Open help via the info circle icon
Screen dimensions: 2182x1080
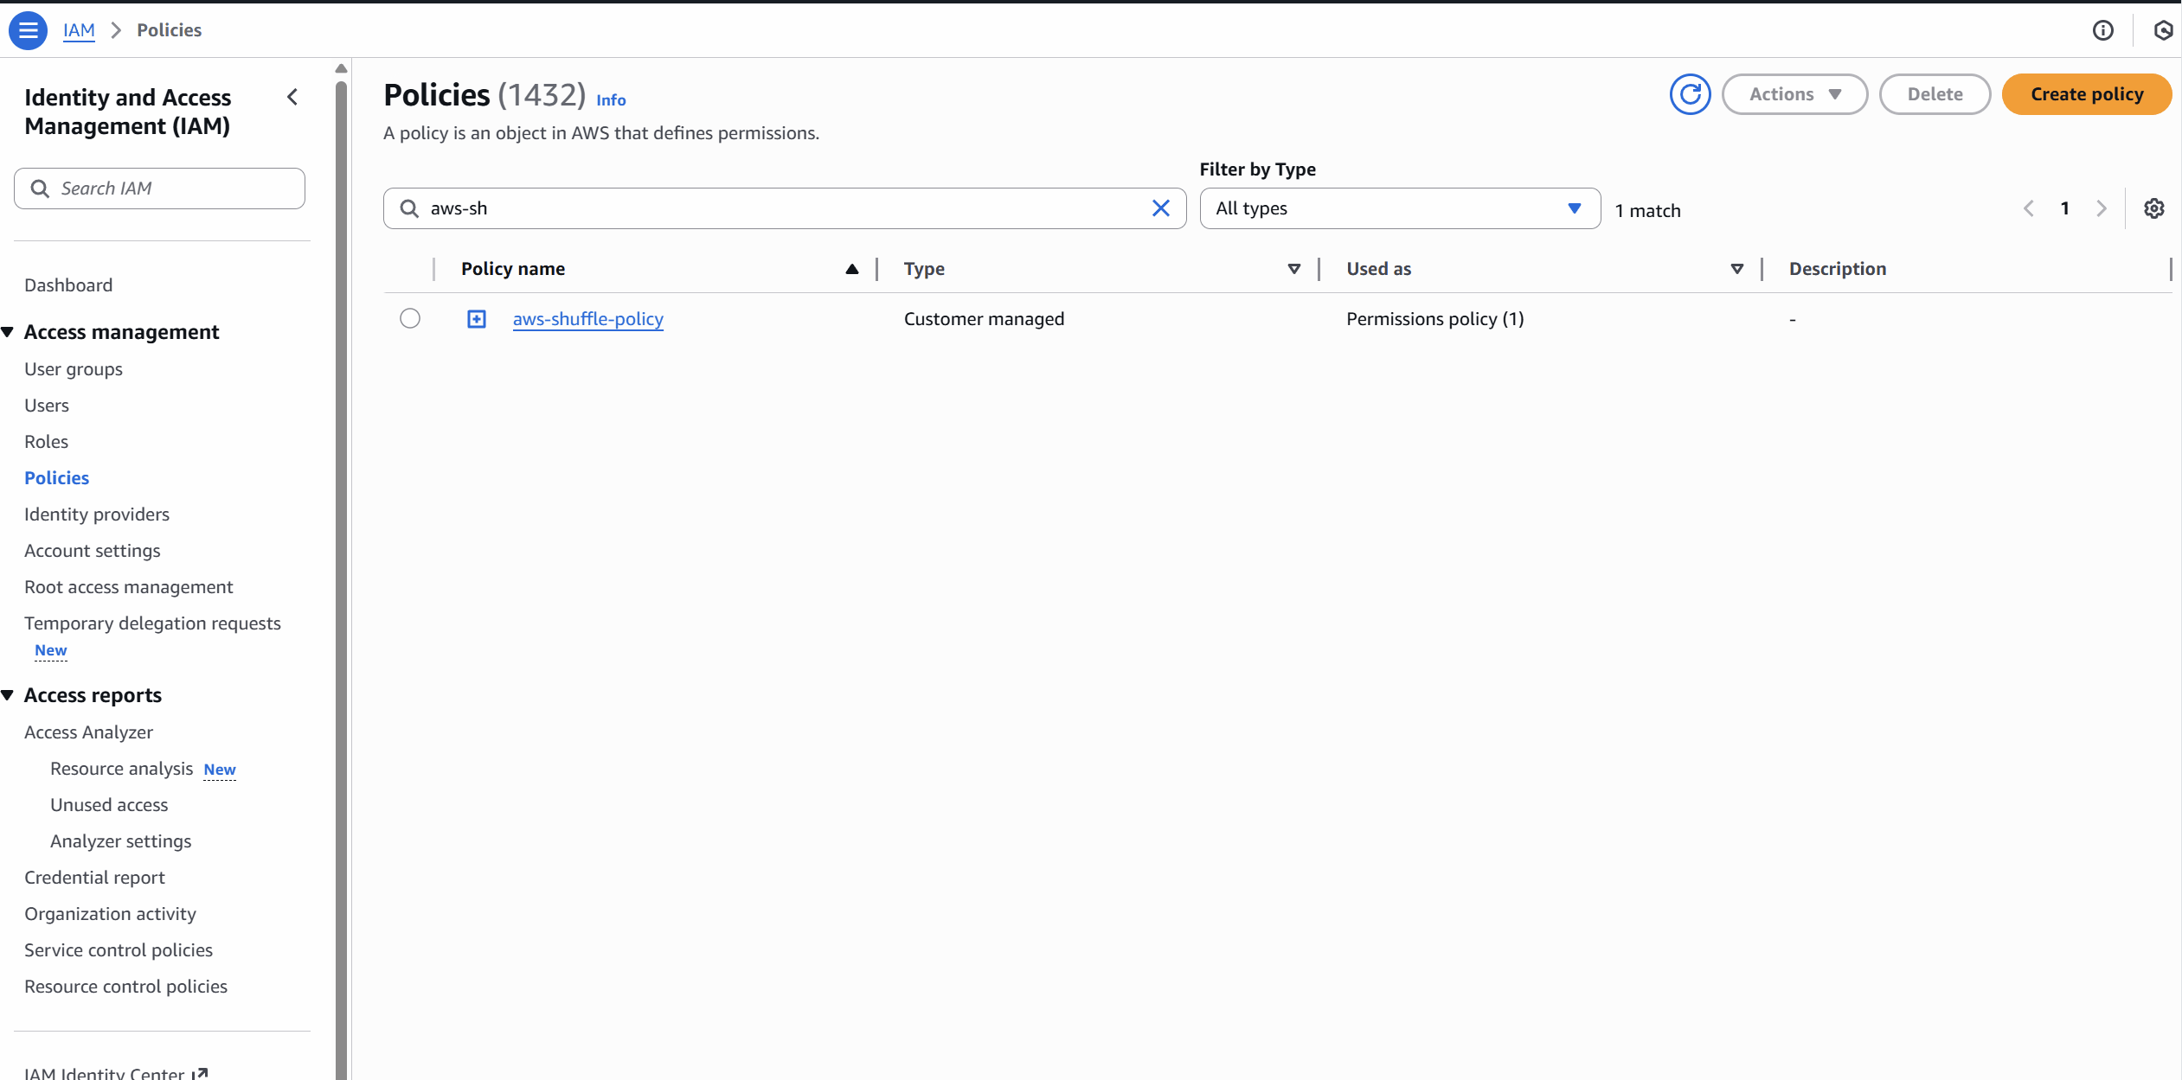[2103, 30]
